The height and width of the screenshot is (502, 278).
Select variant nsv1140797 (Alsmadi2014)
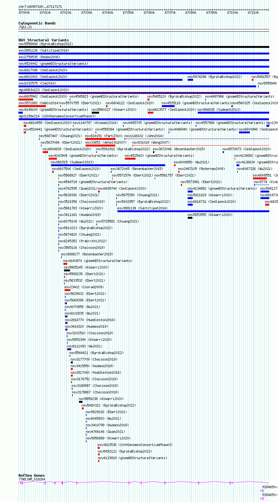[96, 123]
